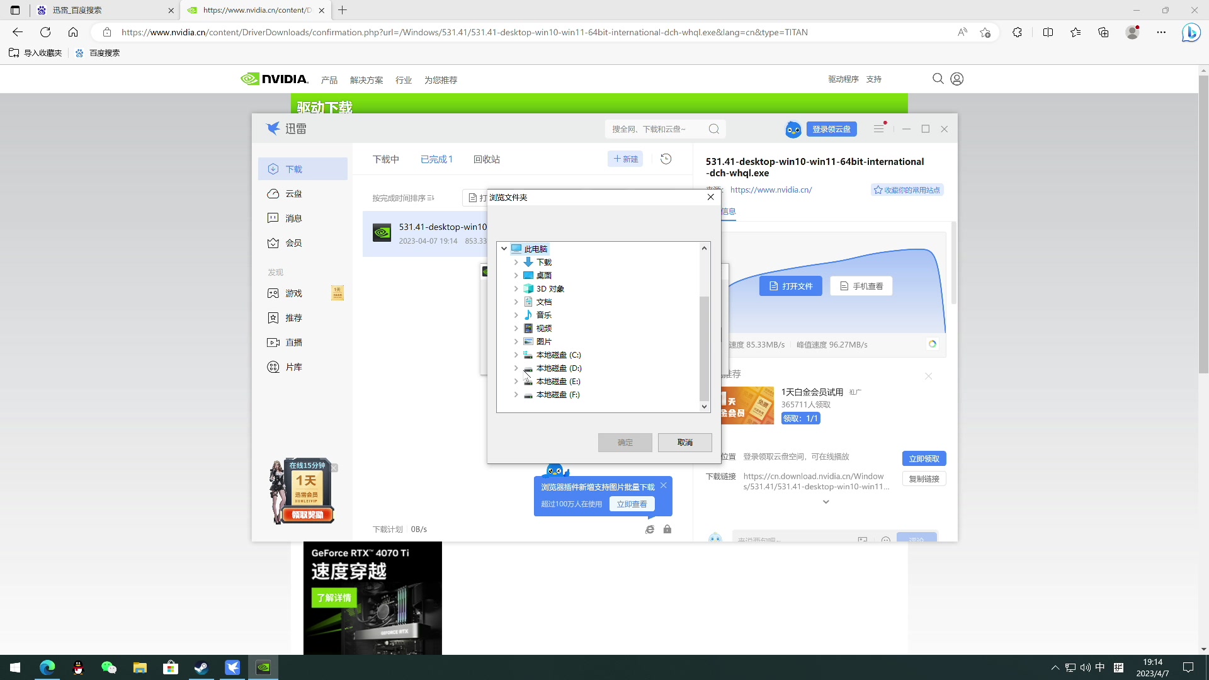Open WeChat from the Windows taskbar

click(x=109, y=667)
